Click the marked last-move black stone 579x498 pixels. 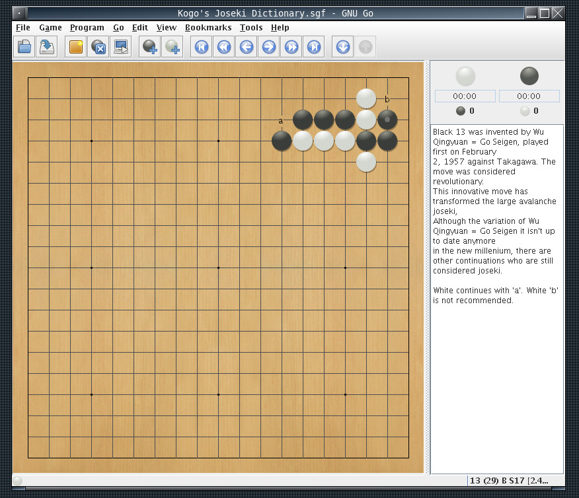[x=387, y=120]
